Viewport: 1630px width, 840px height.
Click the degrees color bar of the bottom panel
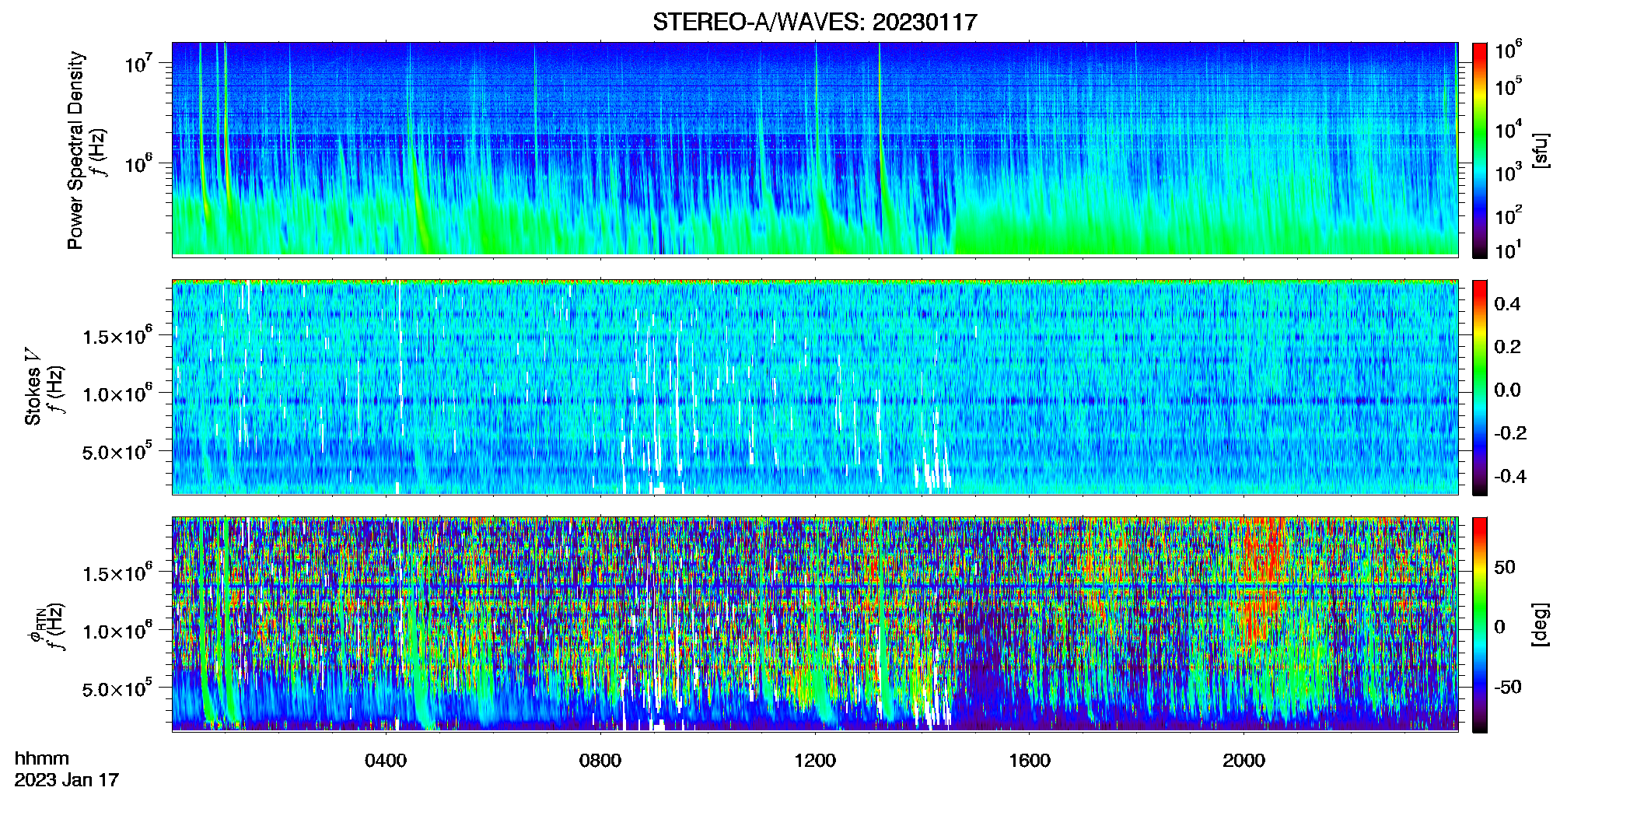tap(1480, 625)
